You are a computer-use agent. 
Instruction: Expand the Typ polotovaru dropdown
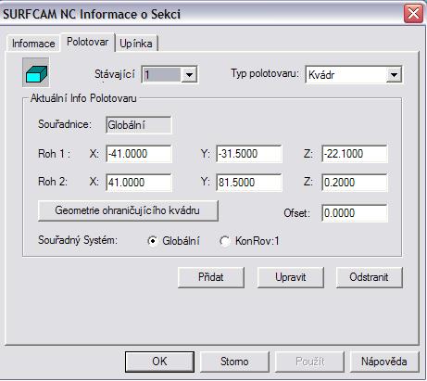(394, 75)
